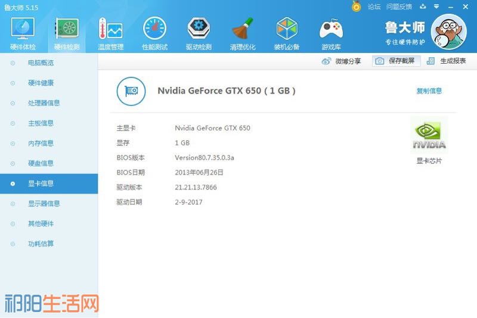
Task: Click the graphics card icon in header
Action: tap(131, 91)
